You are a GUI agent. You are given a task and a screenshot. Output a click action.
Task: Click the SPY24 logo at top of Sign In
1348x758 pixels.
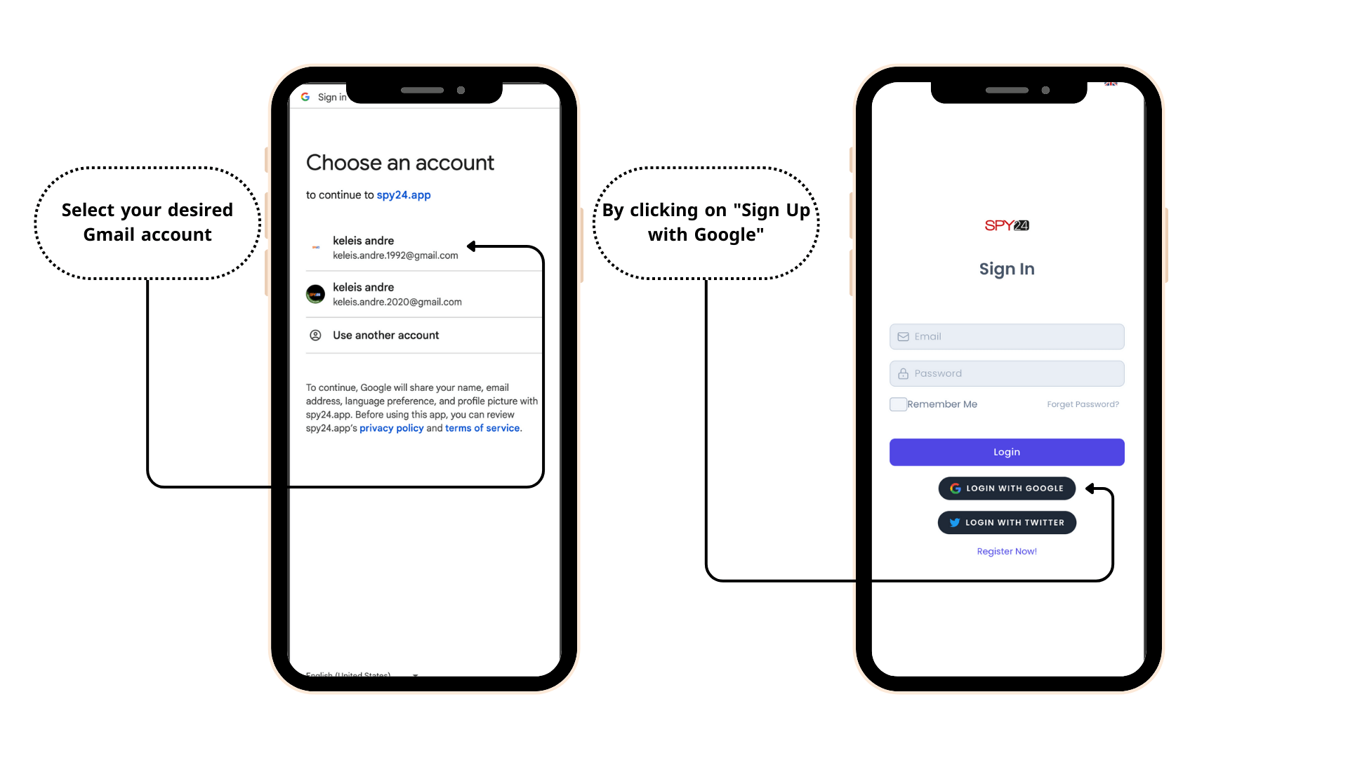click(1006, 225)
